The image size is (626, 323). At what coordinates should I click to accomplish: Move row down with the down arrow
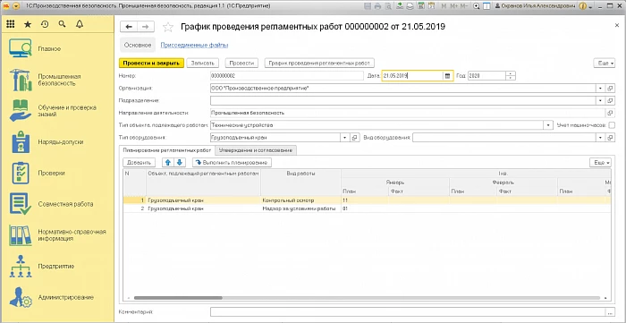[179, 163]
